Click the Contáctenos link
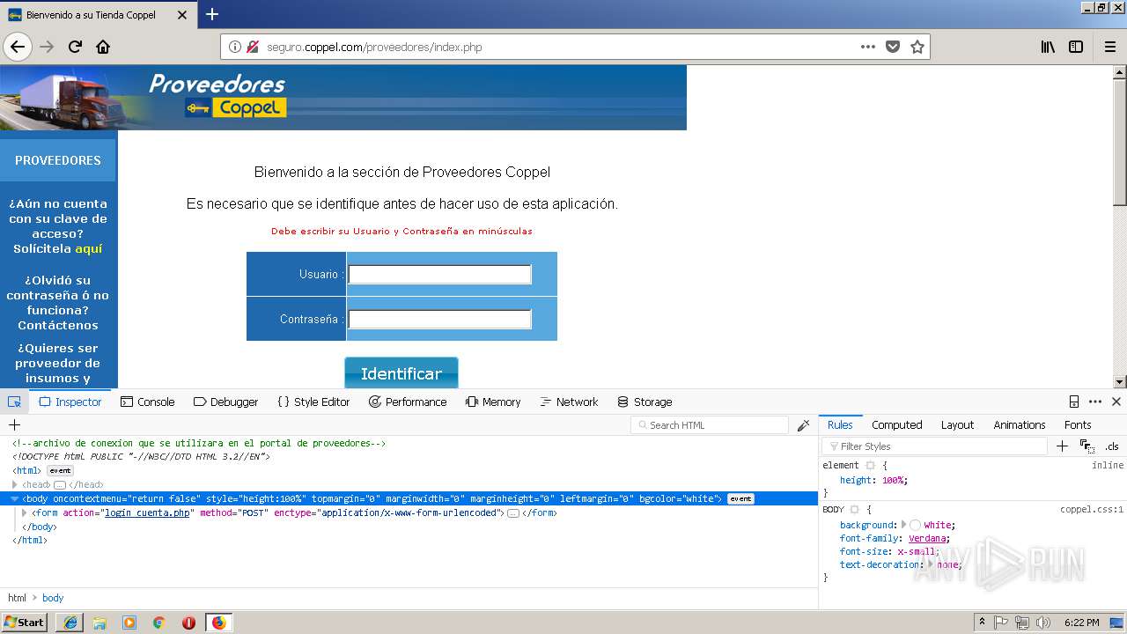This screenshot has height=634, width=1127. tap(58, 325)
